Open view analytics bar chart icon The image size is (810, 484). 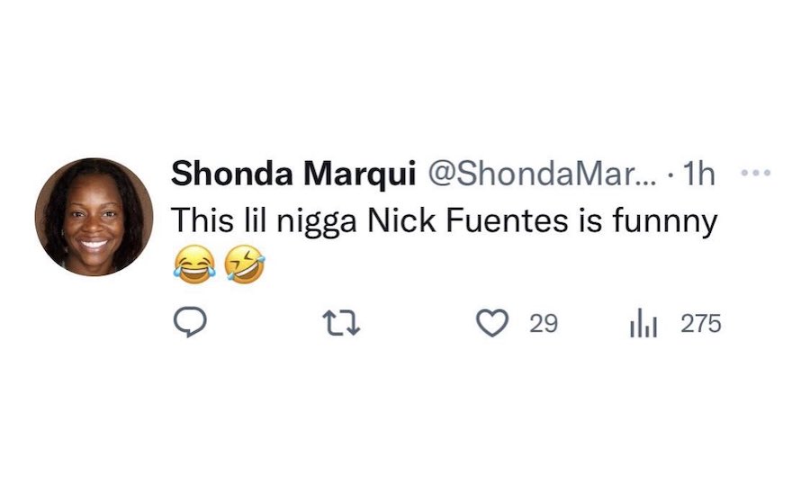pos(643,323)
